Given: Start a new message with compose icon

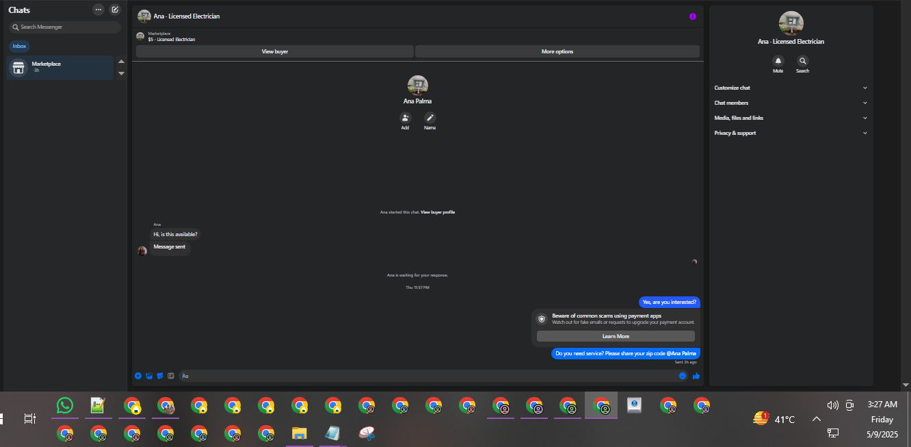Looking at the screenshot, I should coord(115,10).
